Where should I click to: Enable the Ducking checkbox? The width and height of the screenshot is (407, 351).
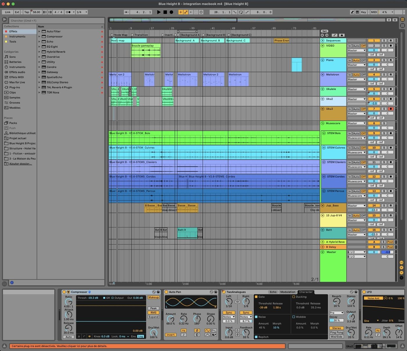click(x=294, y=297)
